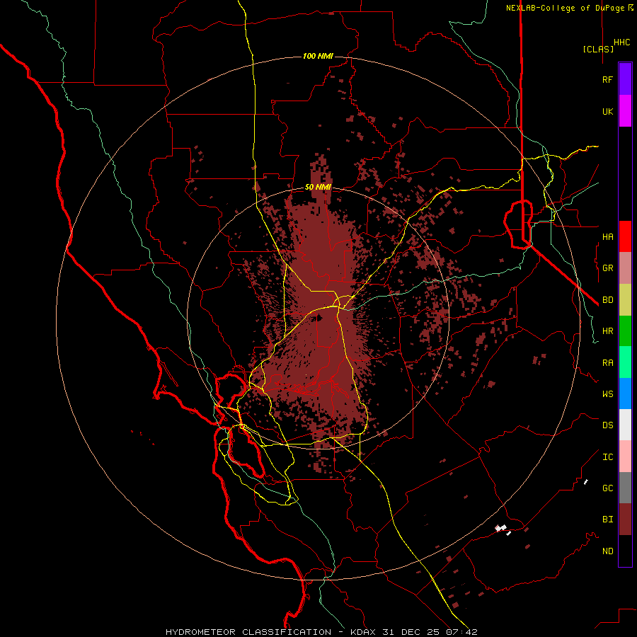Click the GR legend label

point(607,268)
